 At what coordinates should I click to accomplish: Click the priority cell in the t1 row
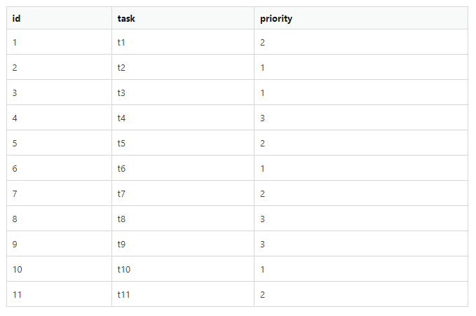(x=262, y=42)
